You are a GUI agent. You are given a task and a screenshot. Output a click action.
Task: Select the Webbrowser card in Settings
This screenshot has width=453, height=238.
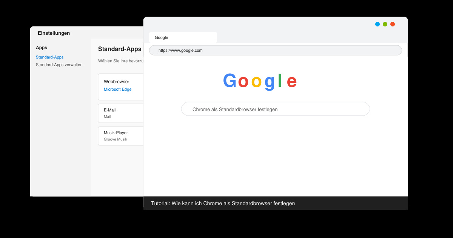[121, 87]
